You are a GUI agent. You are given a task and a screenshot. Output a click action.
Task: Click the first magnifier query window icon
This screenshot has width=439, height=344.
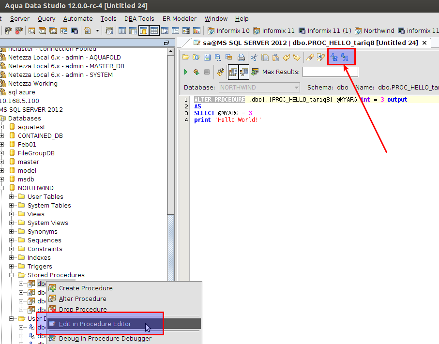[x=31, y=30]
